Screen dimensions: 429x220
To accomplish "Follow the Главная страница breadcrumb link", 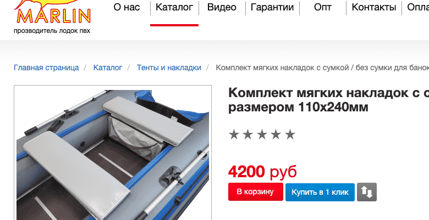I will (x=46, y=67).
